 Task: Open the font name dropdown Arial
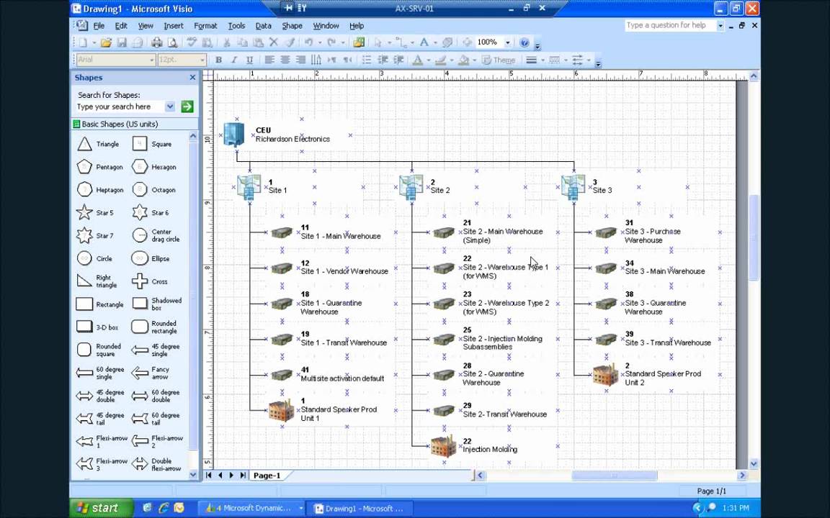pyautogui.click(x=152, y=60)
